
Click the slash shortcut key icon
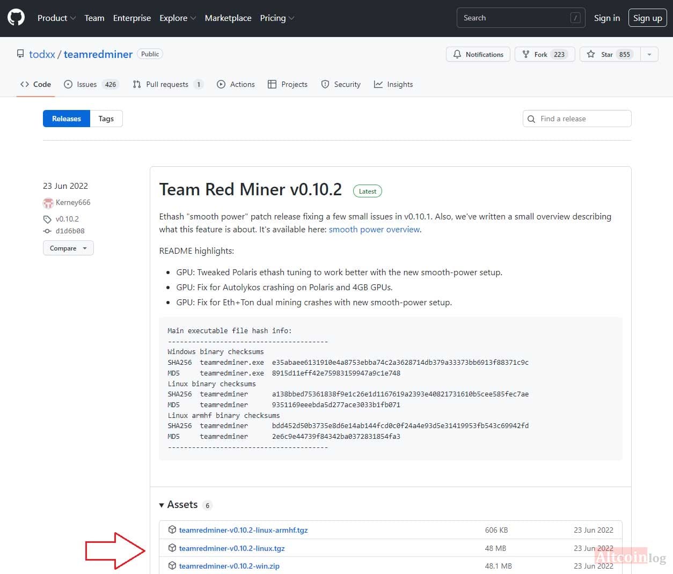[575, 18]
